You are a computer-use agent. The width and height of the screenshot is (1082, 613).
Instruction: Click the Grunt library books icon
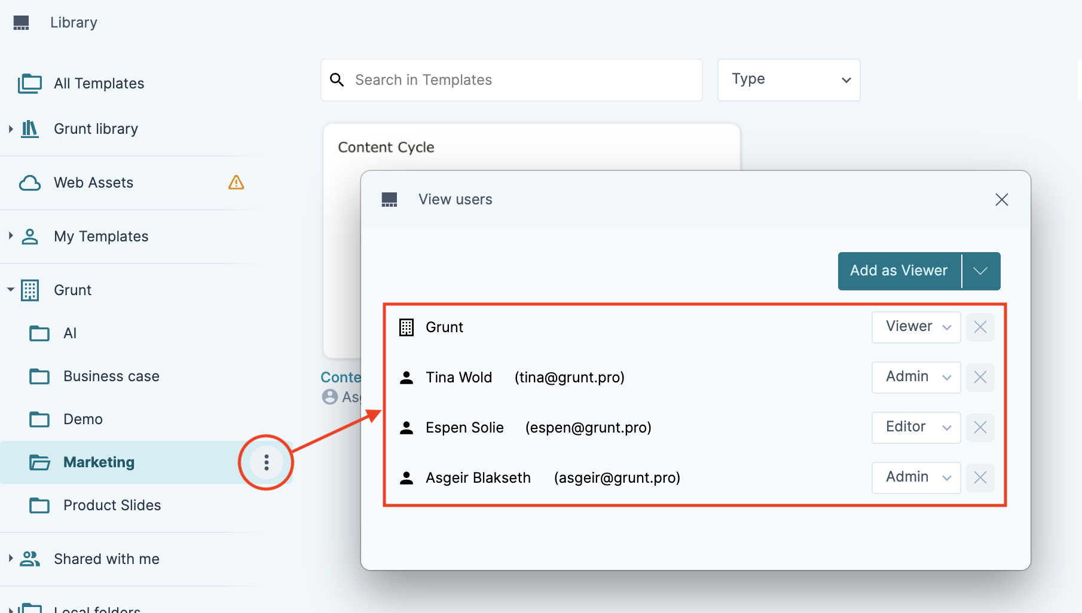coord(30,129)
